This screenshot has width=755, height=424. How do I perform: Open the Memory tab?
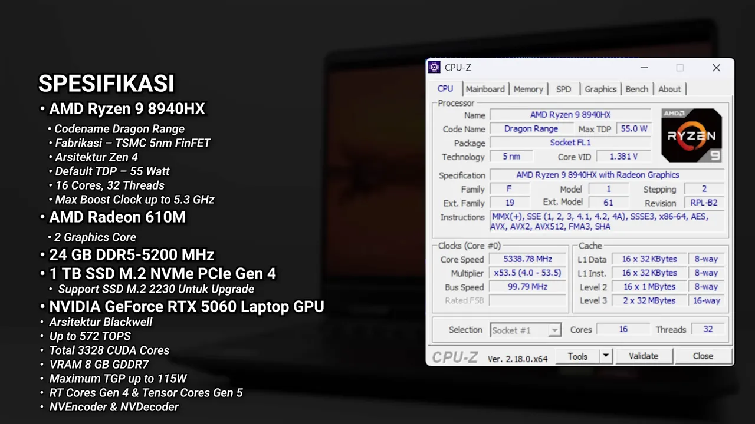(528, 89)
